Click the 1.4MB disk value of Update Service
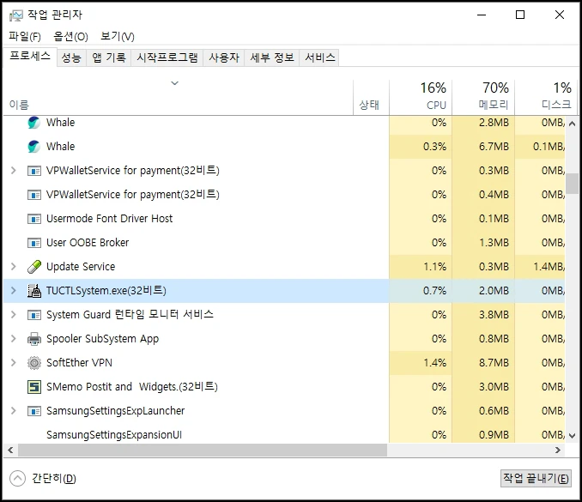Screen dimensions: 582x502 [x=549, y=267]
